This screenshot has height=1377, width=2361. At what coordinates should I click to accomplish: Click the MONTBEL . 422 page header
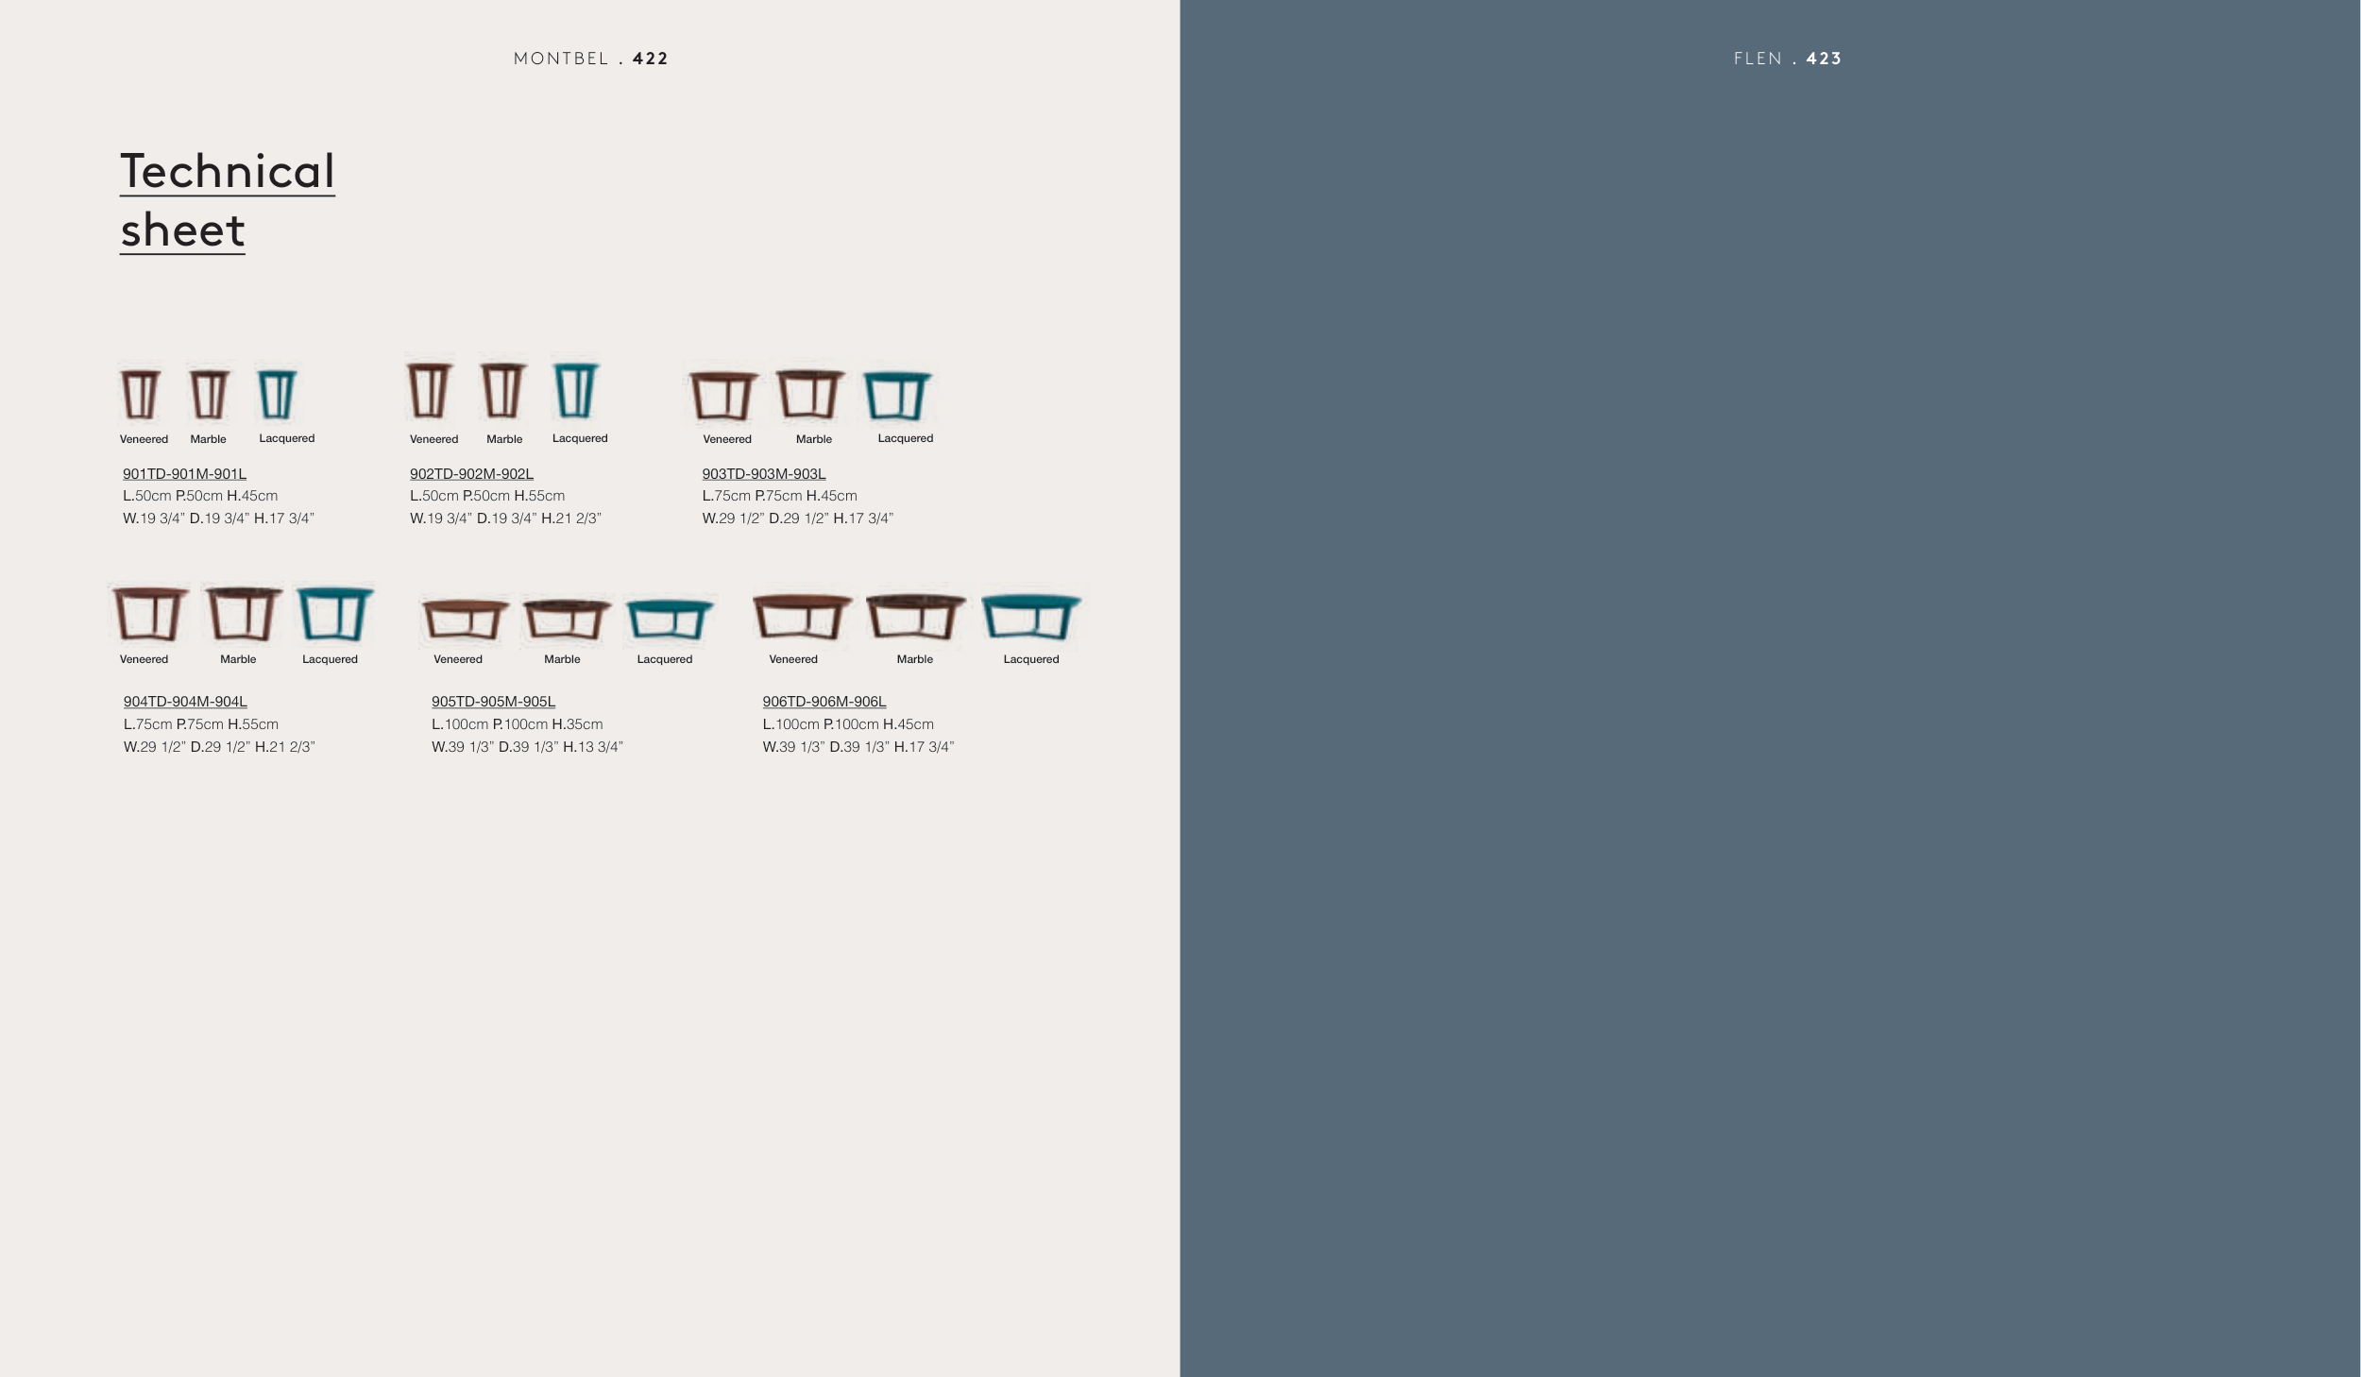tap(590, 59)
